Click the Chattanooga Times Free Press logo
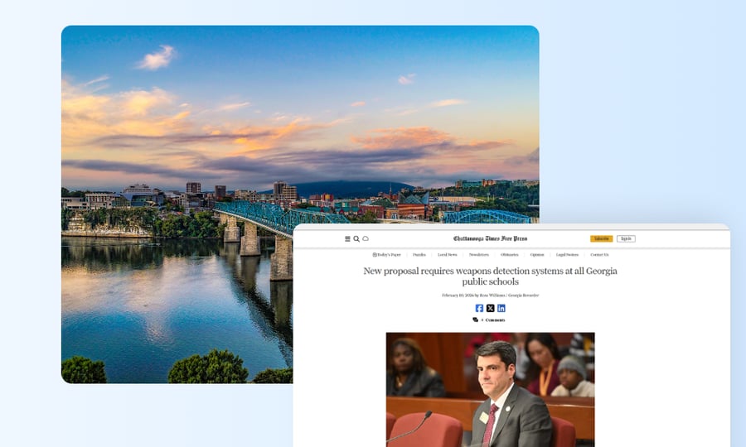 click(x=490, y=238)
